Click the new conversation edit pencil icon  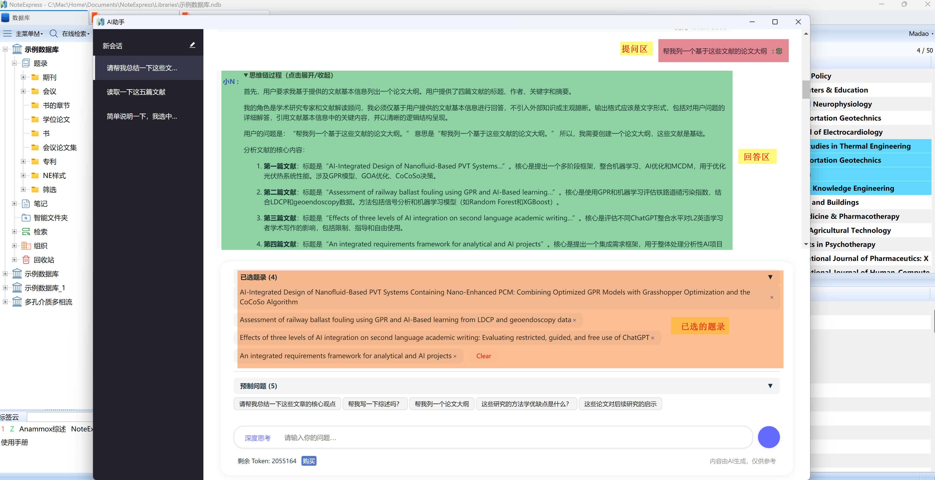pos(192,45)
